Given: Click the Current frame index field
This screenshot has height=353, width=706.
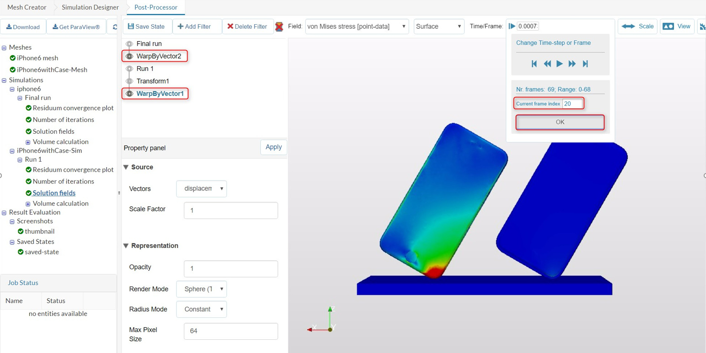Looking at the screenshot, I should (572, 104).
